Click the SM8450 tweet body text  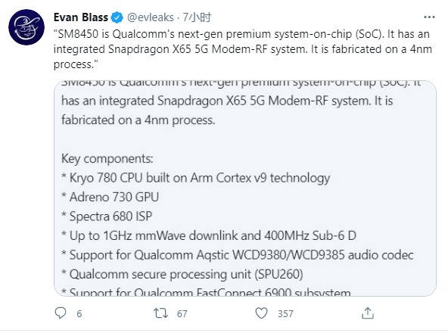(x=243, y=49)
